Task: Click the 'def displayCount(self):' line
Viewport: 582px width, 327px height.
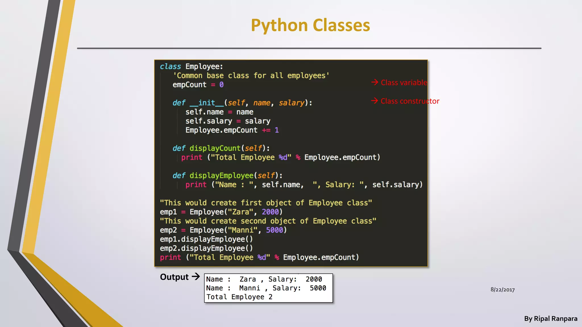Action: [221, 148]
